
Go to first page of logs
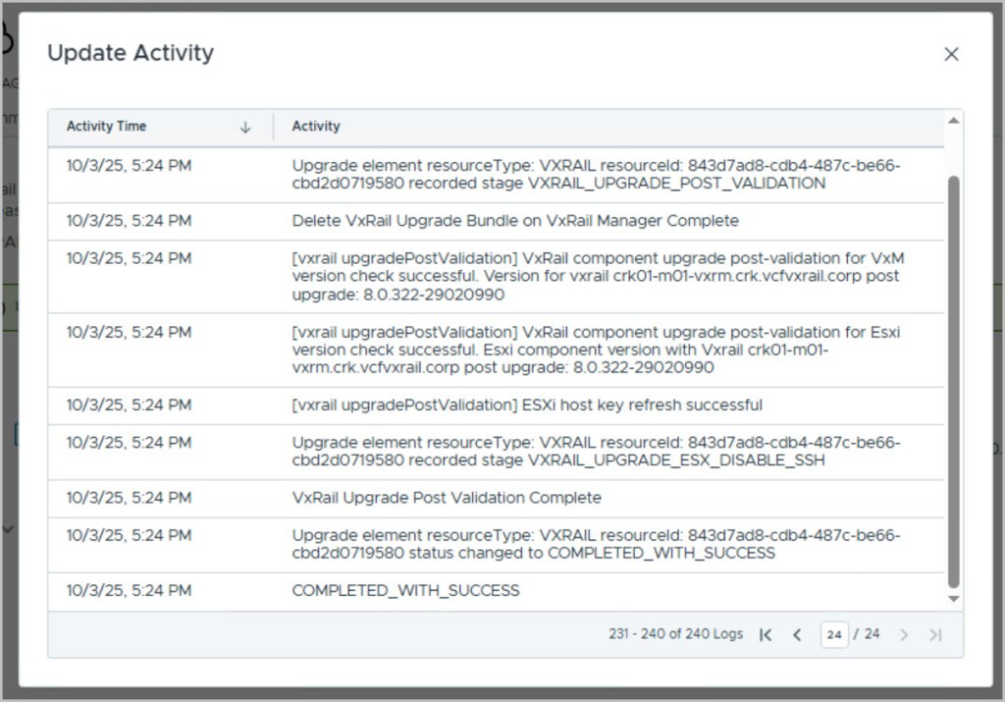pyautogui.click(x=766, y=634)
